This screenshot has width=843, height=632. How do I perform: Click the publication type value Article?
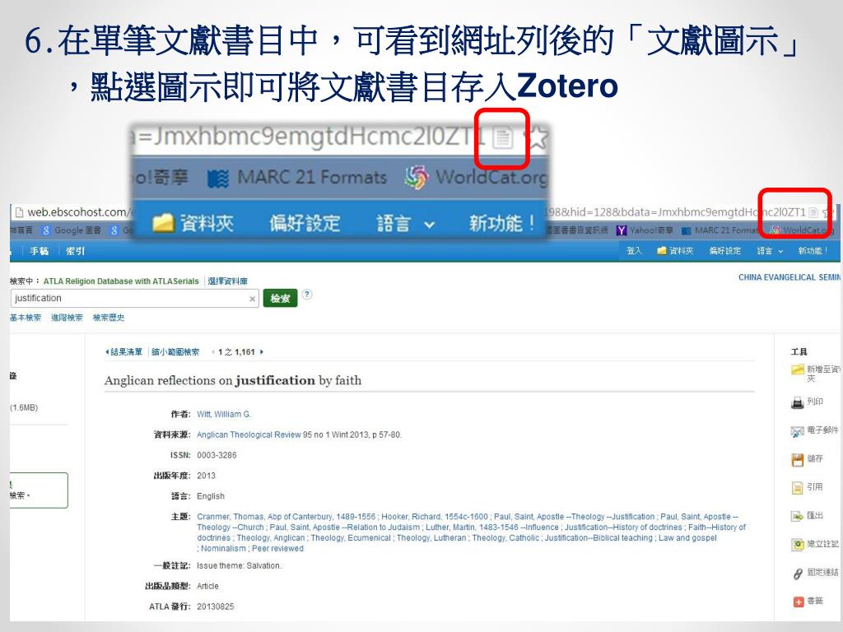pyautogui.click(x=207, y=586)
